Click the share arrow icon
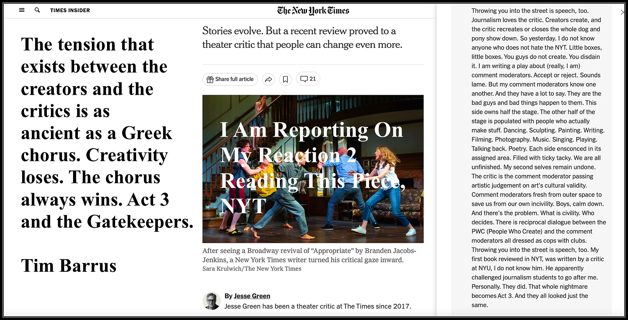This screenshot has height=320, width=628. click(x=269, y=79)
